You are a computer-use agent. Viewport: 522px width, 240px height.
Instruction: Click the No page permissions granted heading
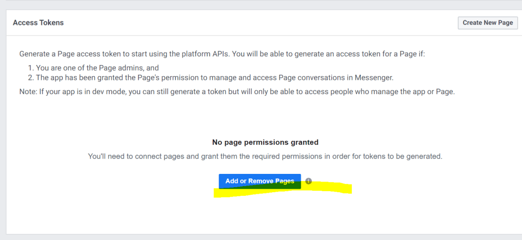[265, 142]
